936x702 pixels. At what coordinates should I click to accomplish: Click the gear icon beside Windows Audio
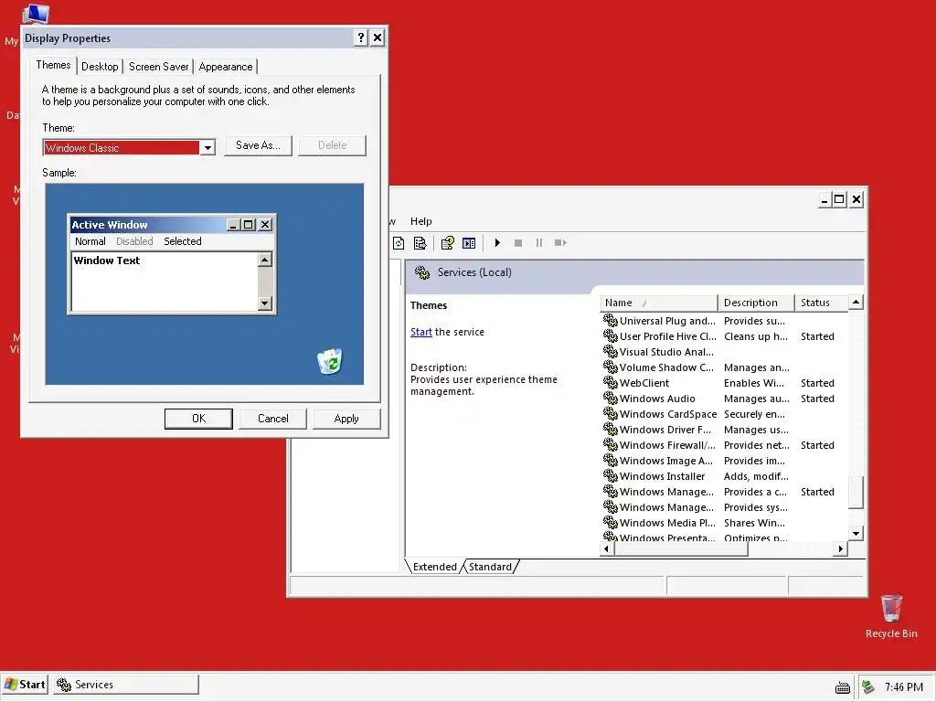click(x=610, y=398)
